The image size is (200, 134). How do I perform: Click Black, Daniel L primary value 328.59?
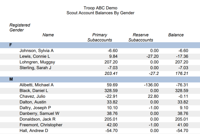coord(111,91)
